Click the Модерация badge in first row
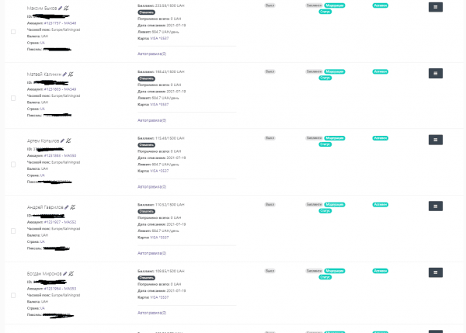Screen dimensions: 466x333 (x=335, y=5)
